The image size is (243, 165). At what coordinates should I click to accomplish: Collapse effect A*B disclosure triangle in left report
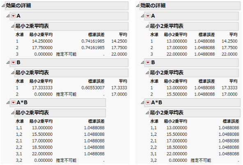[x=8, y=102]
